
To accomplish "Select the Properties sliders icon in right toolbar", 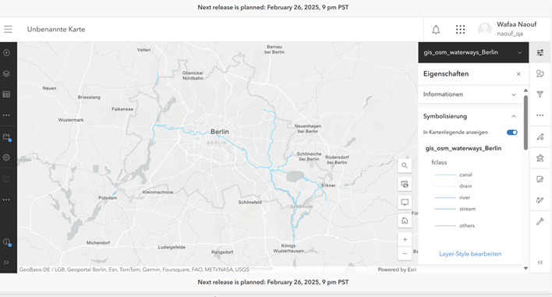I will (540, 53).
